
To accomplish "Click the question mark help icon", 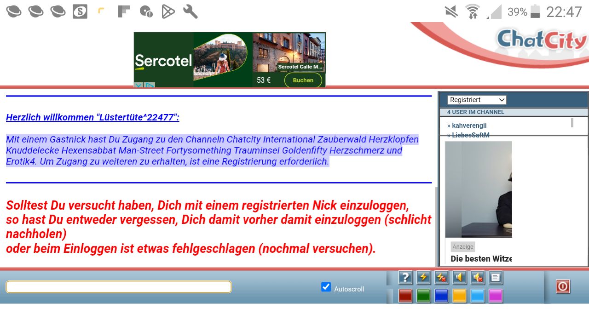I will tap(405, 278).
